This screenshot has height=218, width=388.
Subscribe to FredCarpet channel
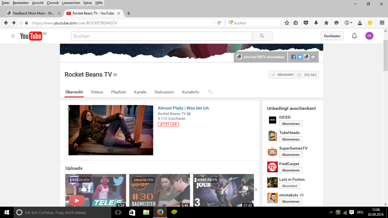(x=291, y=170)
